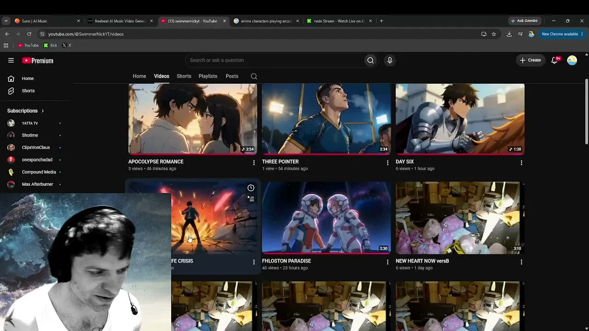Open the Kick bookmark

pyautogui.click(x=50, y=46)
